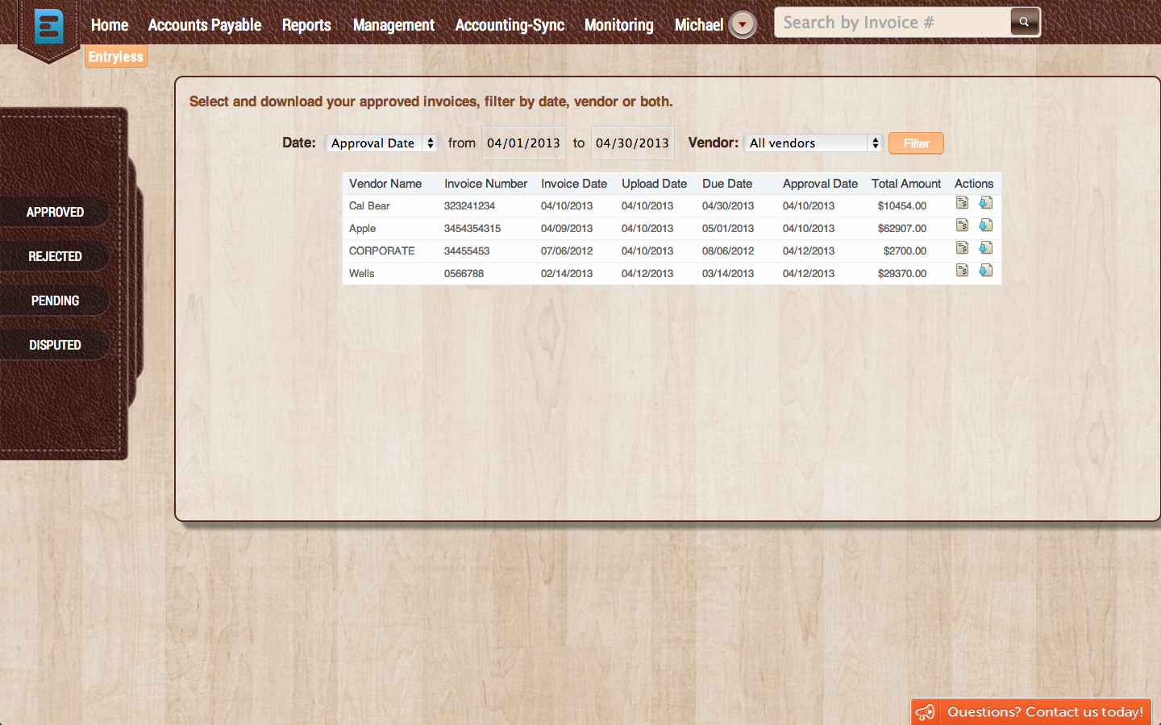Click the amount $29370.00
This screenshot has width=1161, height=725.
902,273
